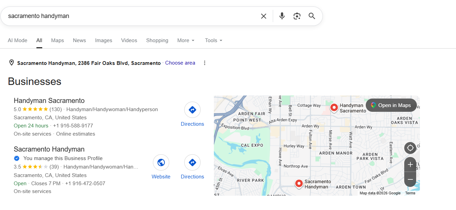Open the Videos tab
This screenshot has height=210, width=456.
(129, 40)
